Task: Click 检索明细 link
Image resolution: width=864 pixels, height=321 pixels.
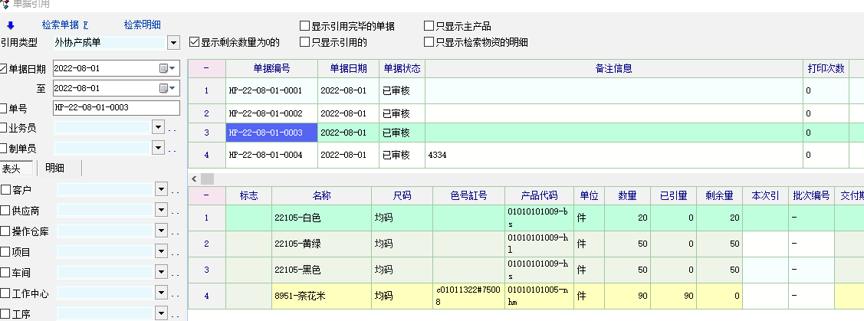Action: (142, 25)
